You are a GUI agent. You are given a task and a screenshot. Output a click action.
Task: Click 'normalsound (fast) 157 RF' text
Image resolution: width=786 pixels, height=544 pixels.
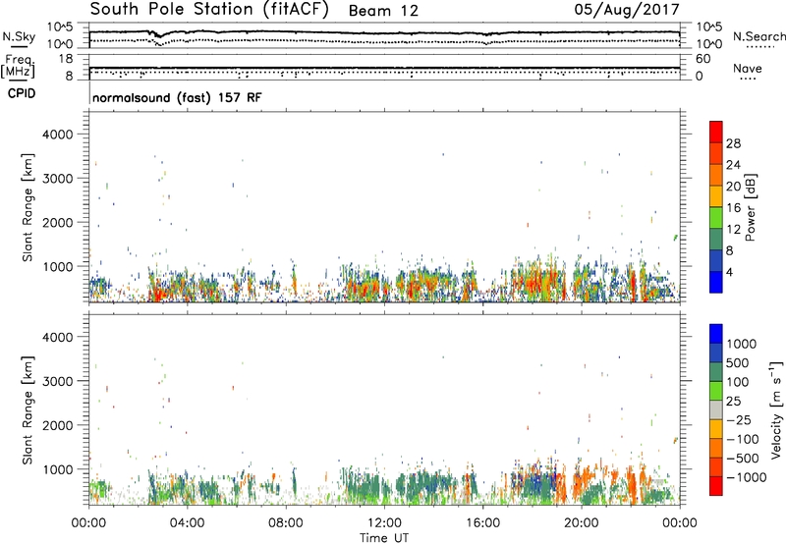177,97
